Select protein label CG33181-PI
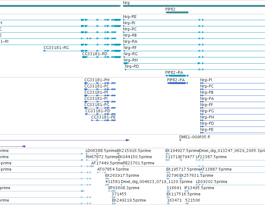Image resolution: width=265 pixels, height=205 pixels. [96, 99]
